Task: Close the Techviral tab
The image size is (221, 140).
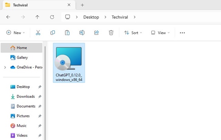Action: coord(69,5)
